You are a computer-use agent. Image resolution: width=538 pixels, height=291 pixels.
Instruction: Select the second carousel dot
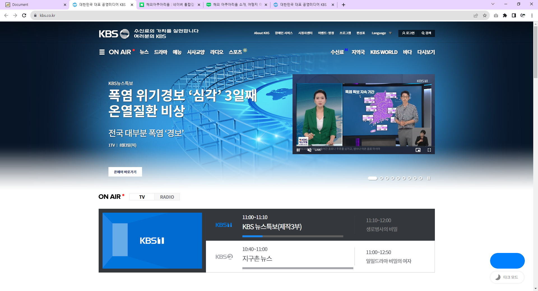tap(381, 178)
